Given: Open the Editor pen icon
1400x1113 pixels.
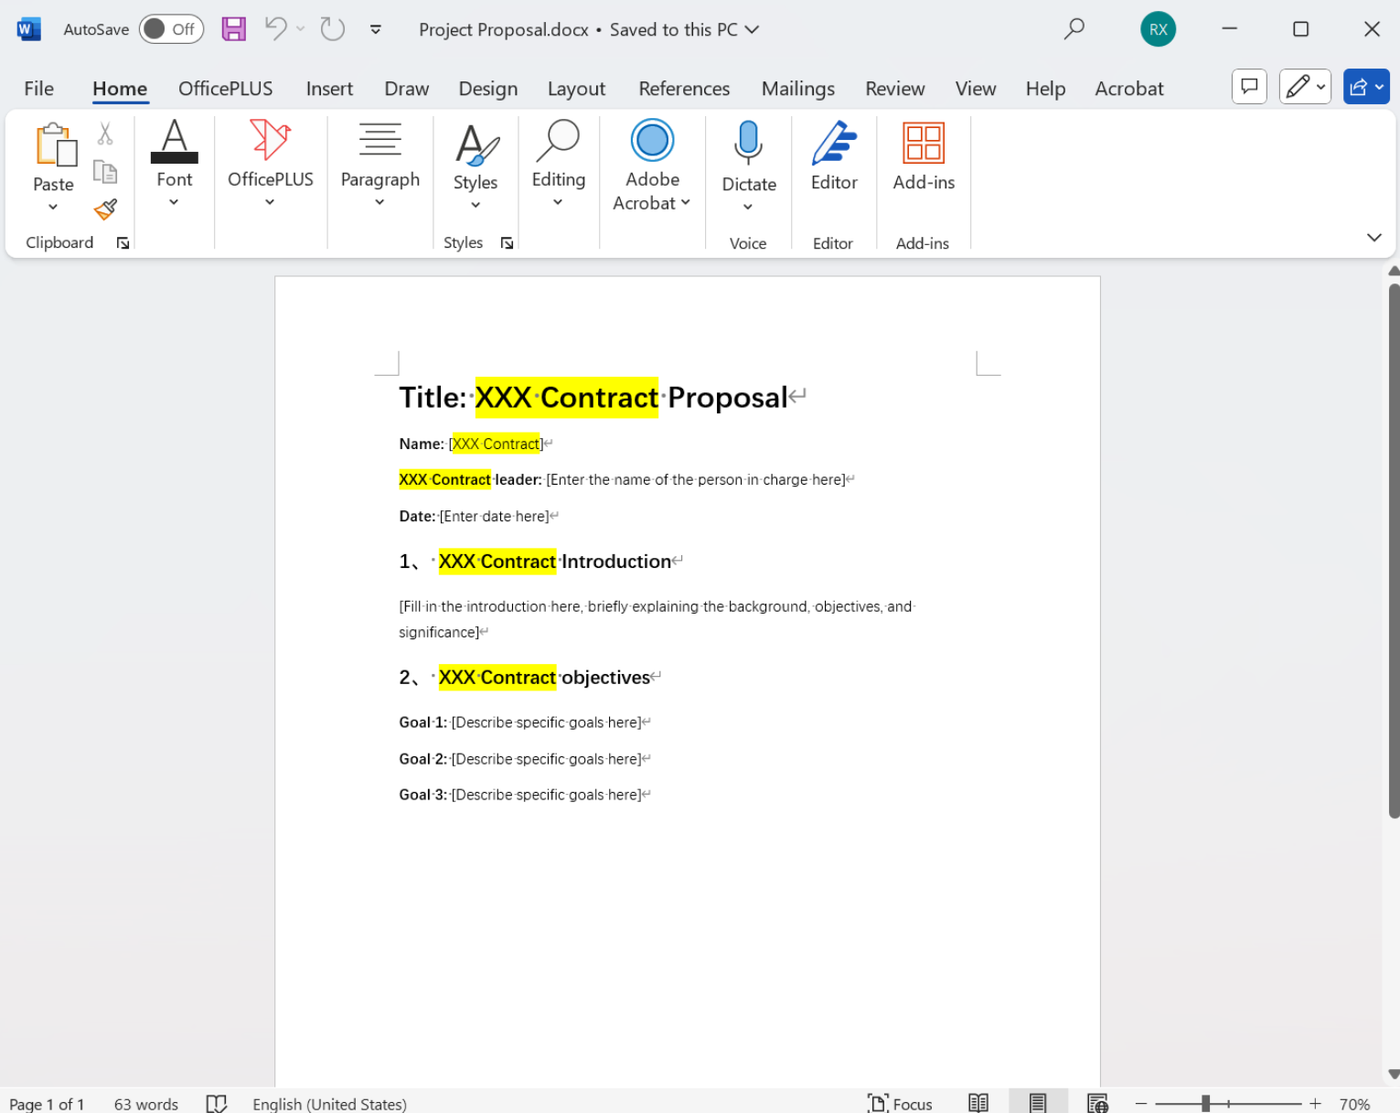Looking at the screenshot, I should pos(833,144).
